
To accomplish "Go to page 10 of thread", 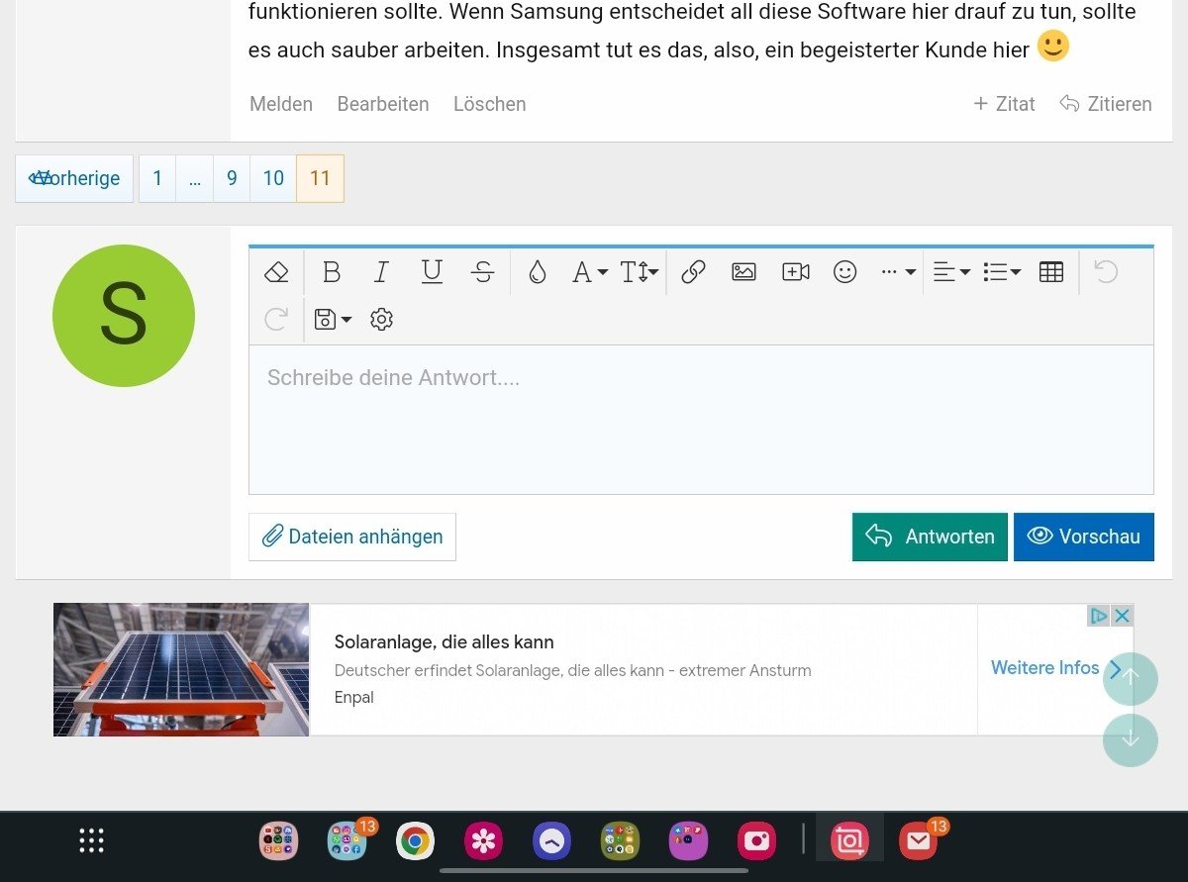I will 273,178.
